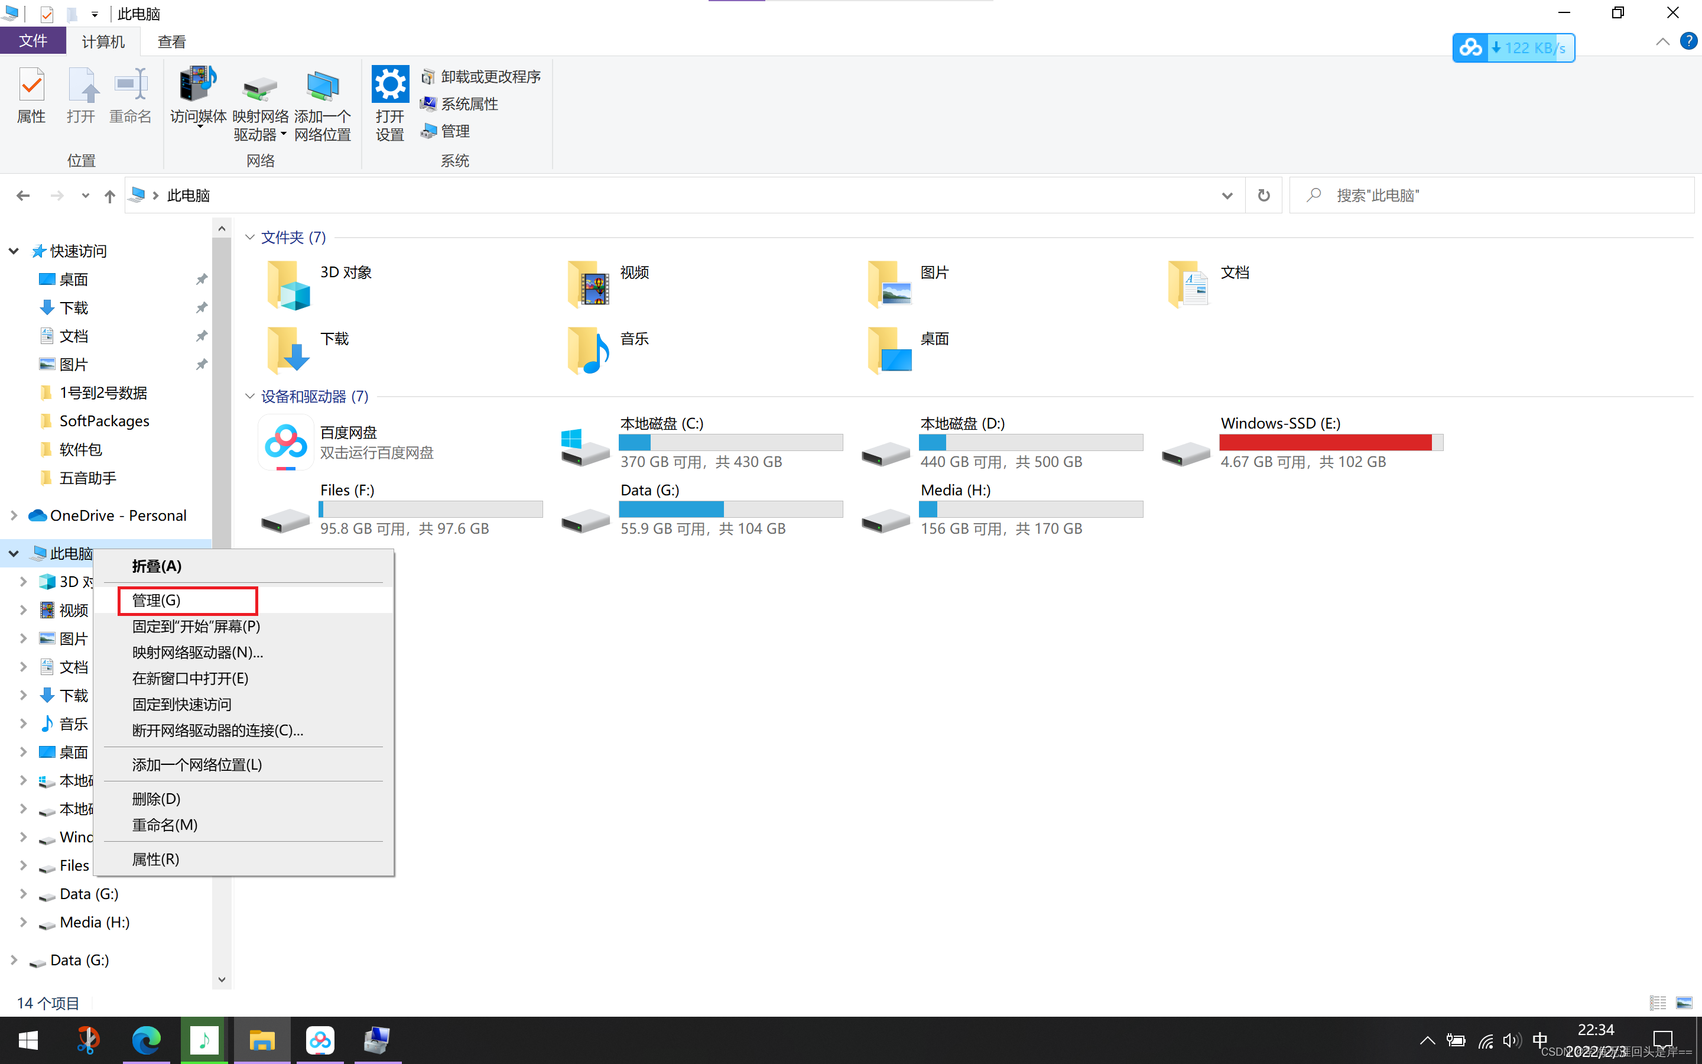Expand the OneDrive - Personal tree node

click(x=14, y=516)
